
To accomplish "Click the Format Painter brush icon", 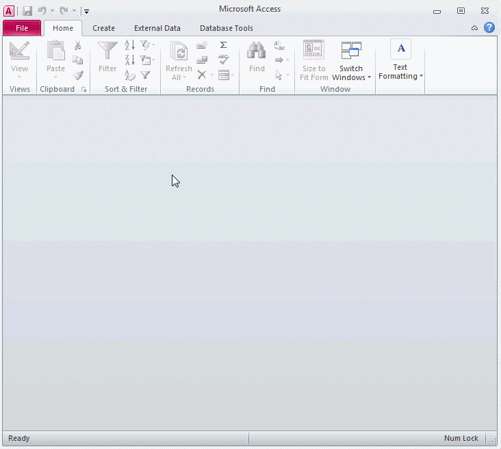I will point(78,75).
